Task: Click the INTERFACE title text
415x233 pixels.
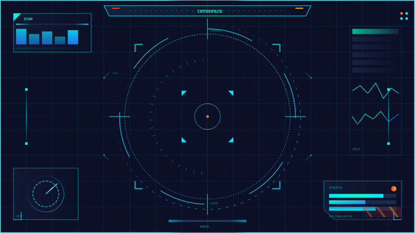Action: point(210,12)
